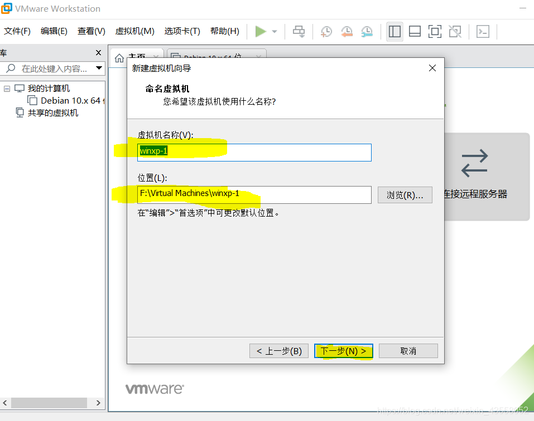534x421 pixels.
Task: Click the library scrollbar right arrow
Action: (98, 403)
